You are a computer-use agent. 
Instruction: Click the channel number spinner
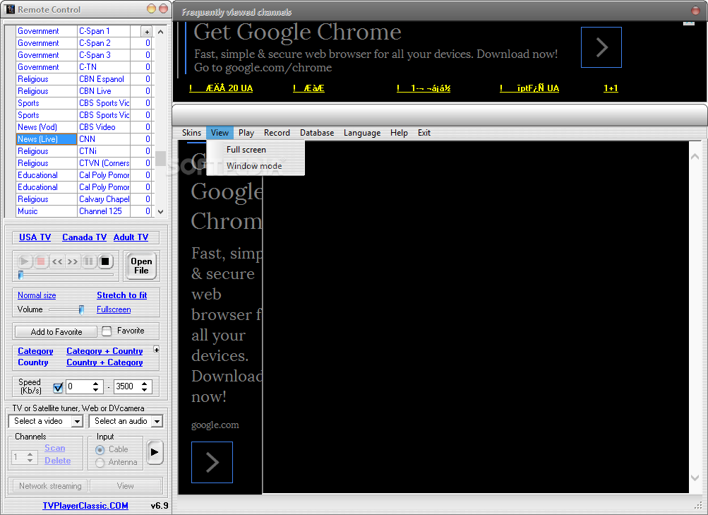[30, 457]
